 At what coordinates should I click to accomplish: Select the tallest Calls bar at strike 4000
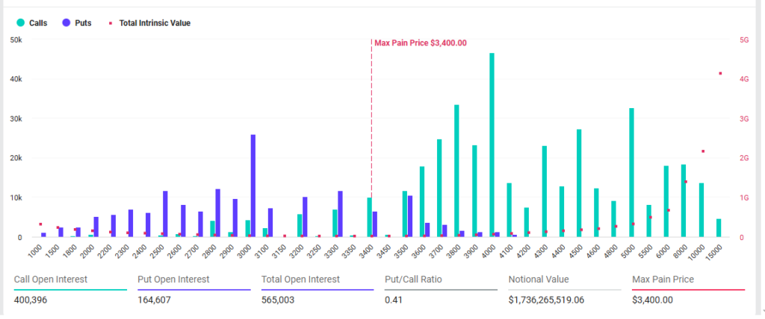click(492, 145)
